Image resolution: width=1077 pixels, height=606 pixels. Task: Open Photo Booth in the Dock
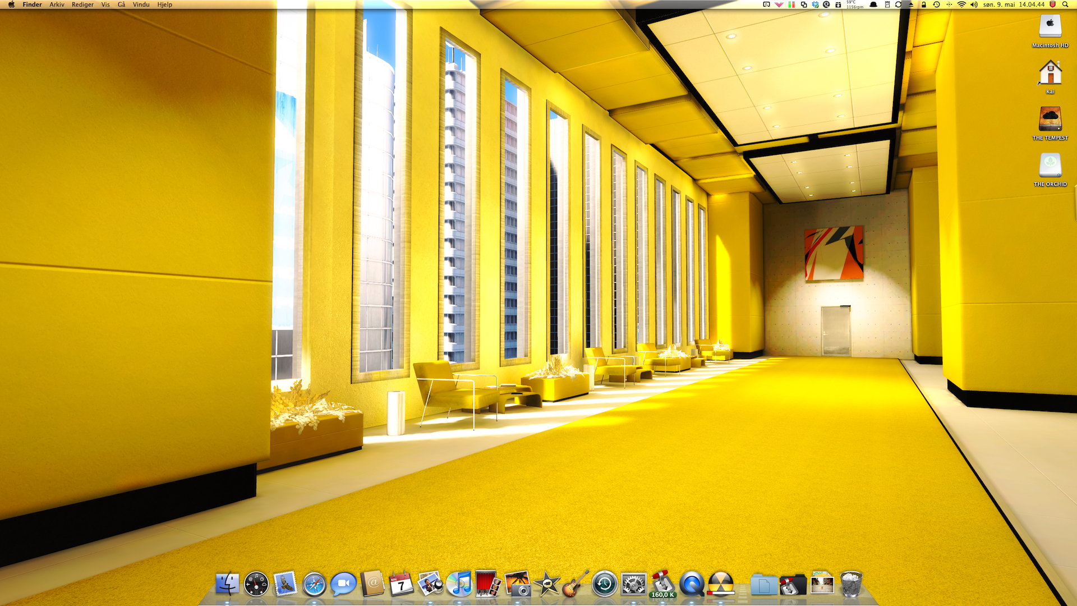point(487,585)
